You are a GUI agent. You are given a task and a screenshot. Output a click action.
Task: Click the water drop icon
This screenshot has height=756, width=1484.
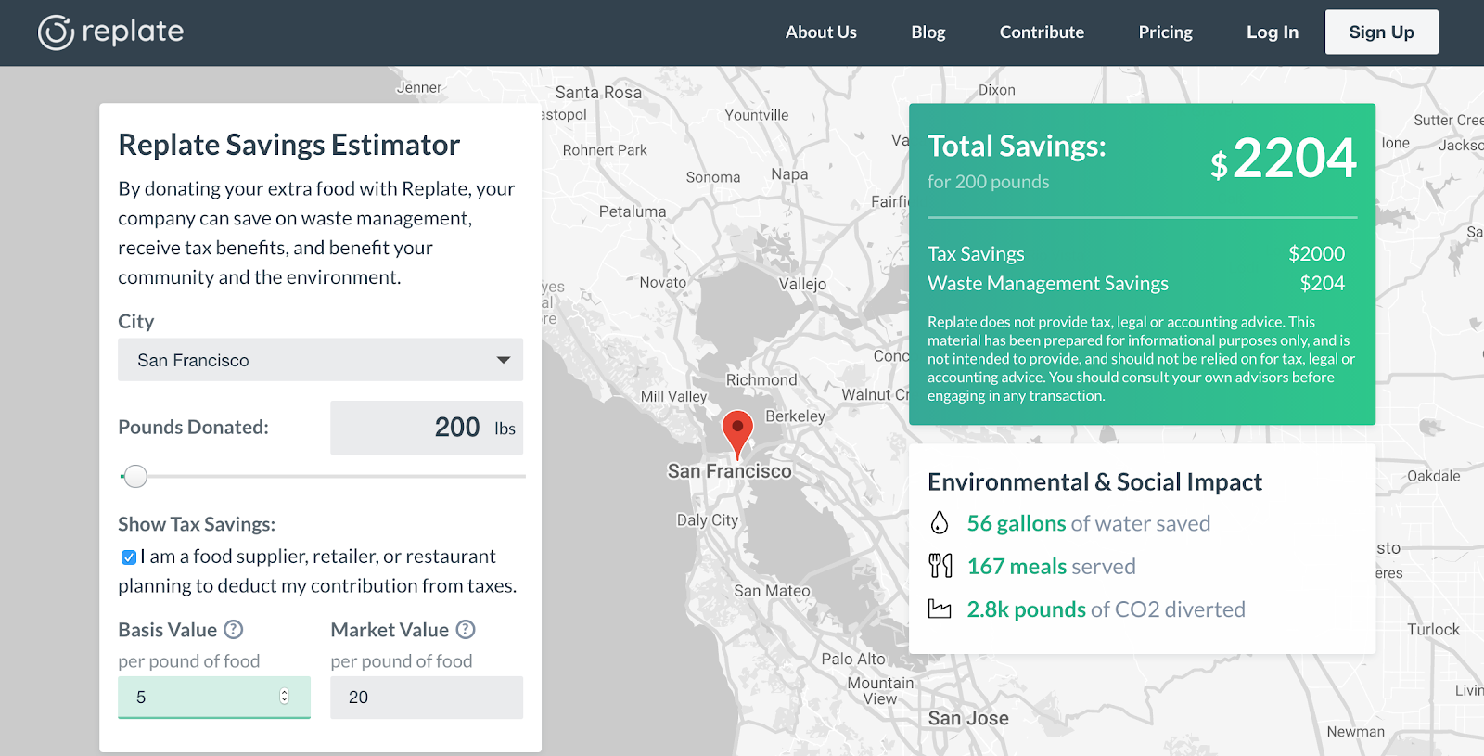[x=940, y=523]
